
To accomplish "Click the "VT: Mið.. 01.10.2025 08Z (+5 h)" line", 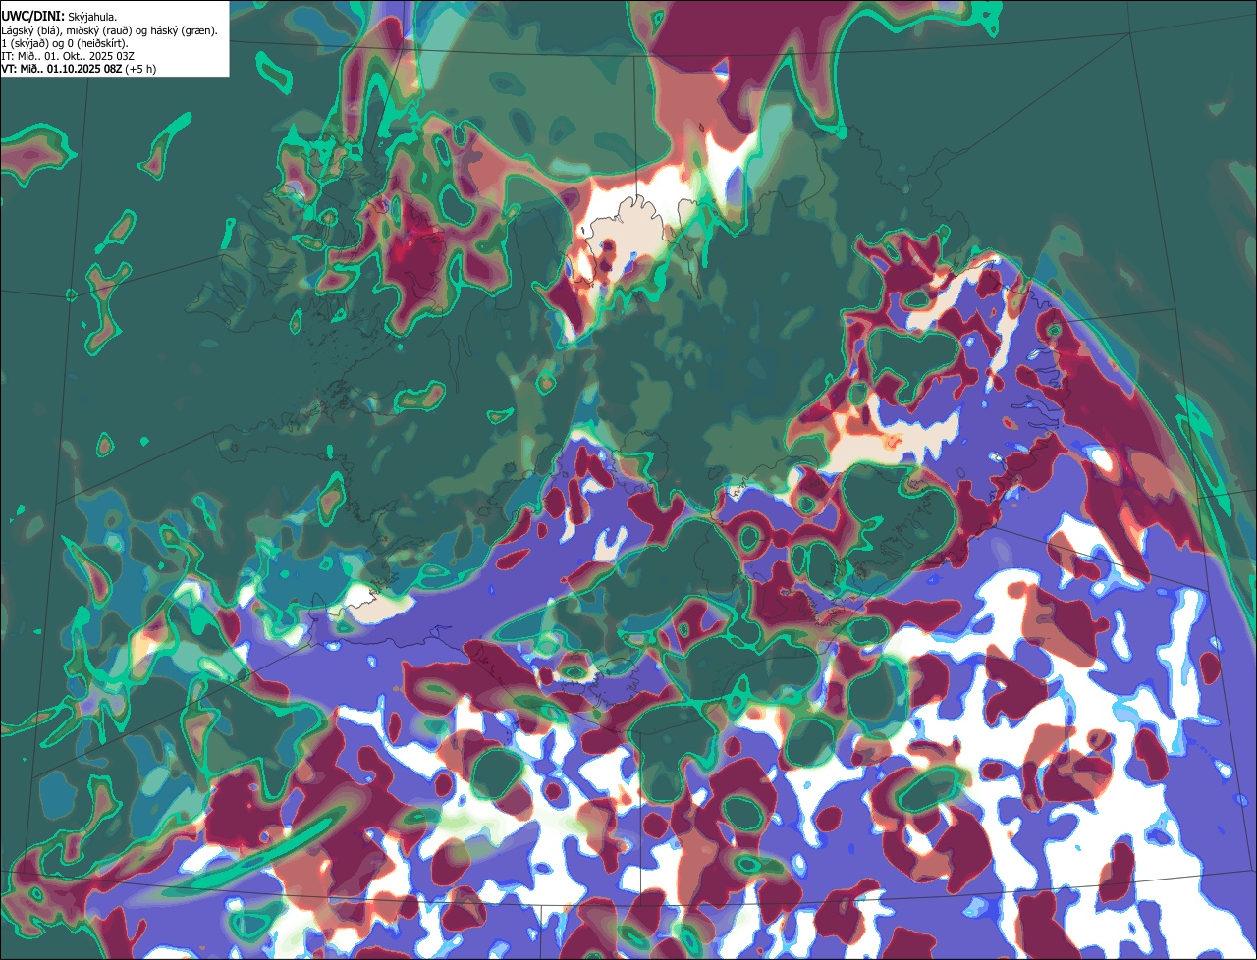I will [79, 69].
